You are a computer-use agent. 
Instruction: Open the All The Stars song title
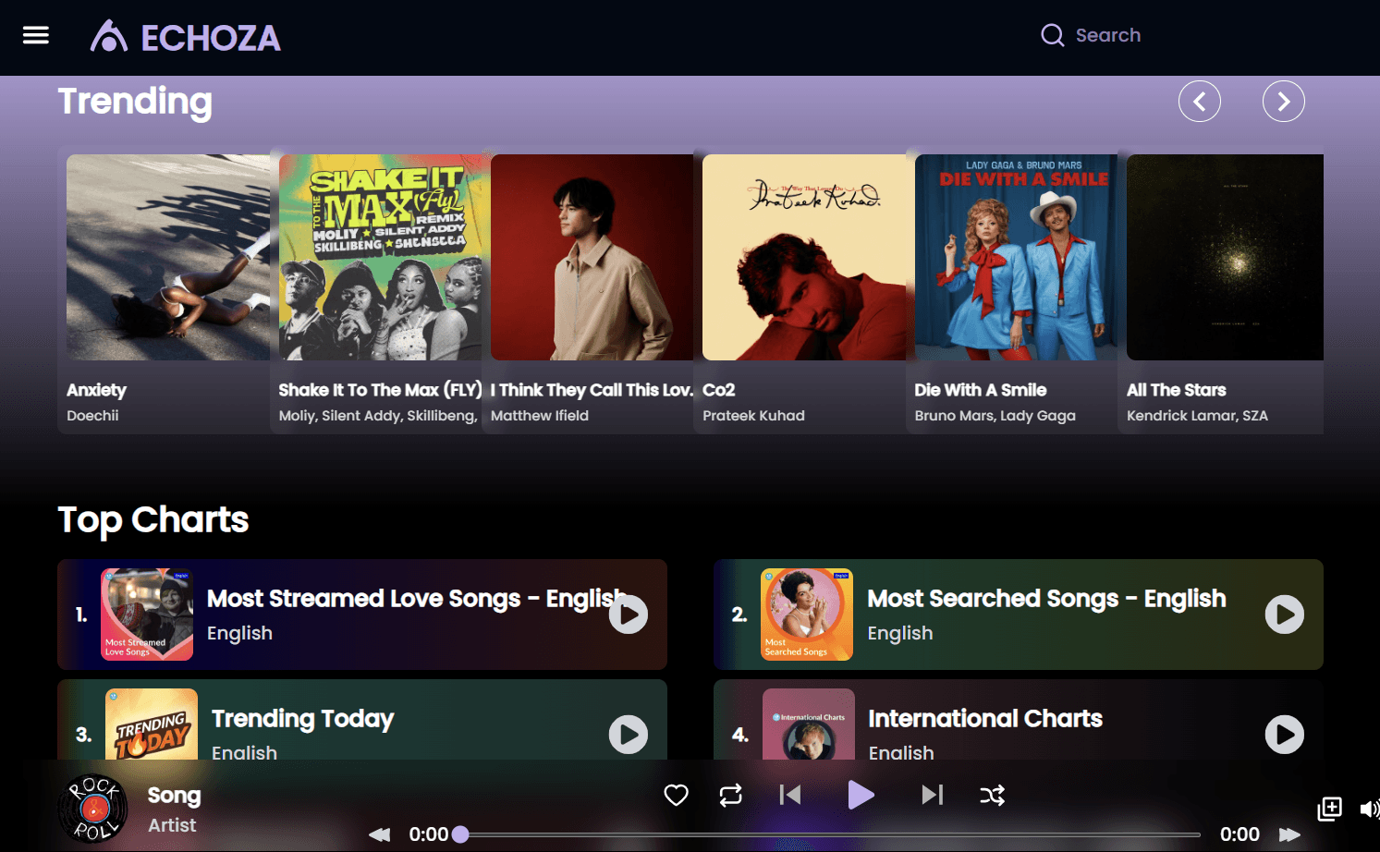(1176, 390)
